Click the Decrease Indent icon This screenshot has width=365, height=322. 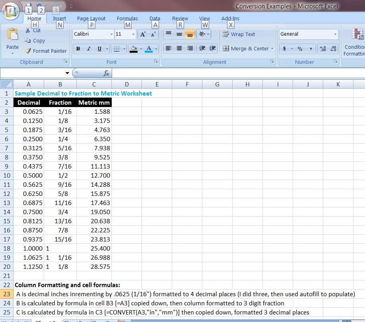click(x=202, y=48)
